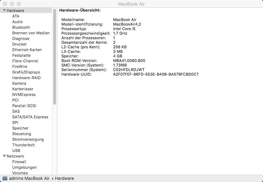Click the close window button
The height and width of the screenshot is (182, 263).
5,4
